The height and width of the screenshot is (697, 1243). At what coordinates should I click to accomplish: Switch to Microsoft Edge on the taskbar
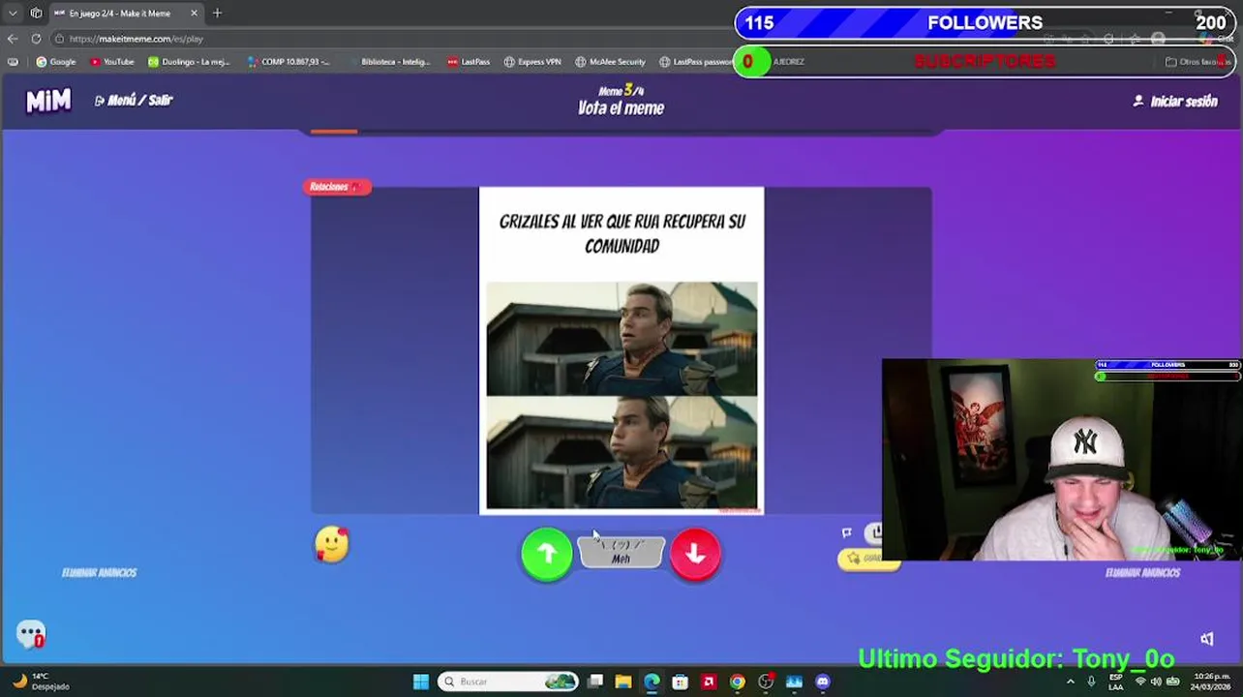coord(652,682)
